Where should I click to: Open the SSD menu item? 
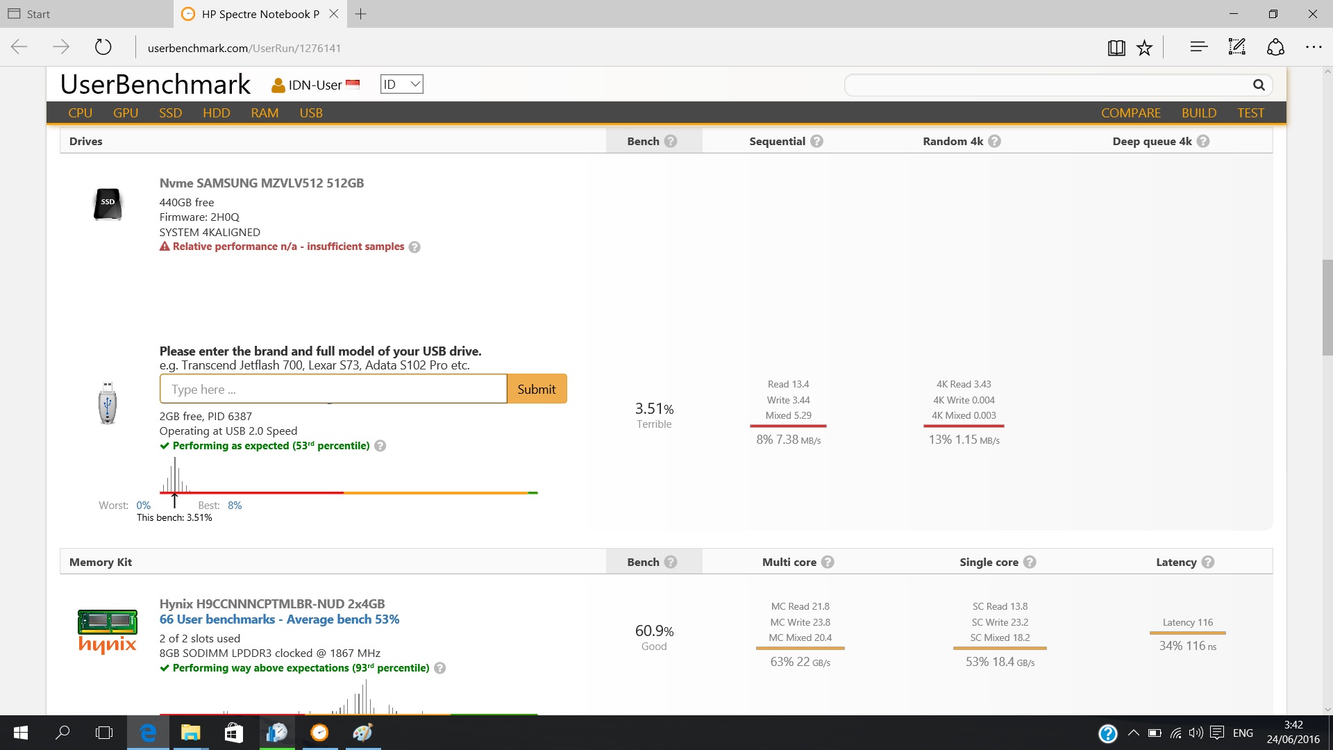point(170,112)
